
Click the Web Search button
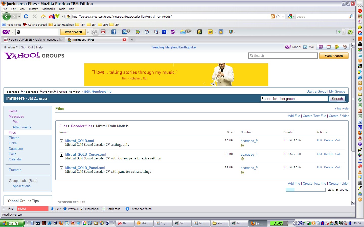[334, 56]
